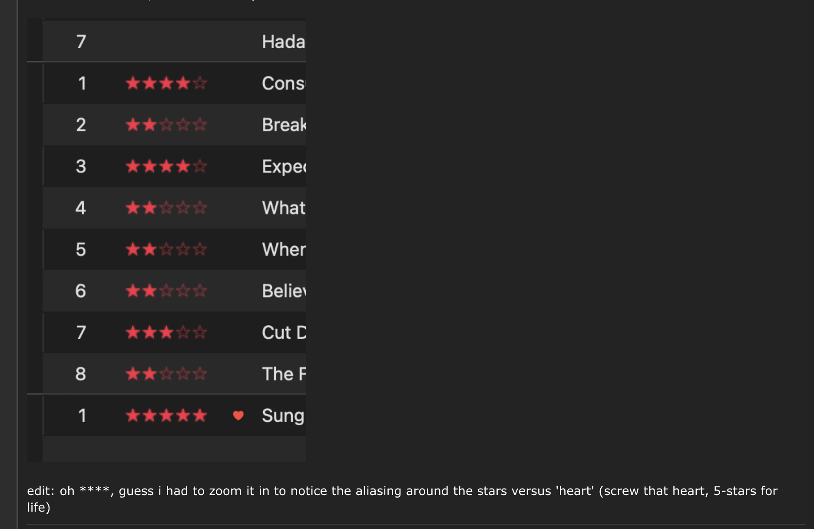
Task: Click the star rating on The F row
Action: click(166, 374)
